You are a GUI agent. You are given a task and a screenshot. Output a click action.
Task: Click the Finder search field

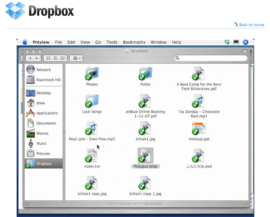pos(211,58)
